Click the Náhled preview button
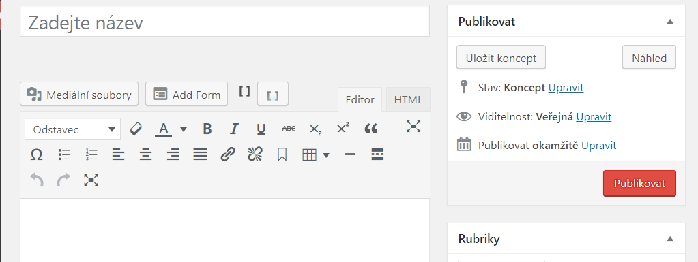The image size is (698, 262). point(649,58)
